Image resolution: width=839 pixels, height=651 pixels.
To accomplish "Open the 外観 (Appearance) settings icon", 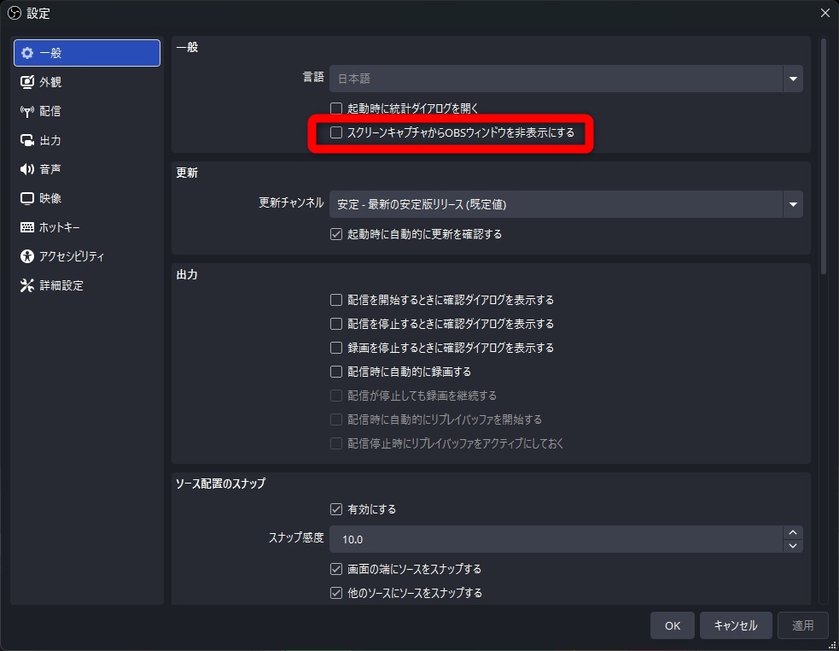I will 26,82.
